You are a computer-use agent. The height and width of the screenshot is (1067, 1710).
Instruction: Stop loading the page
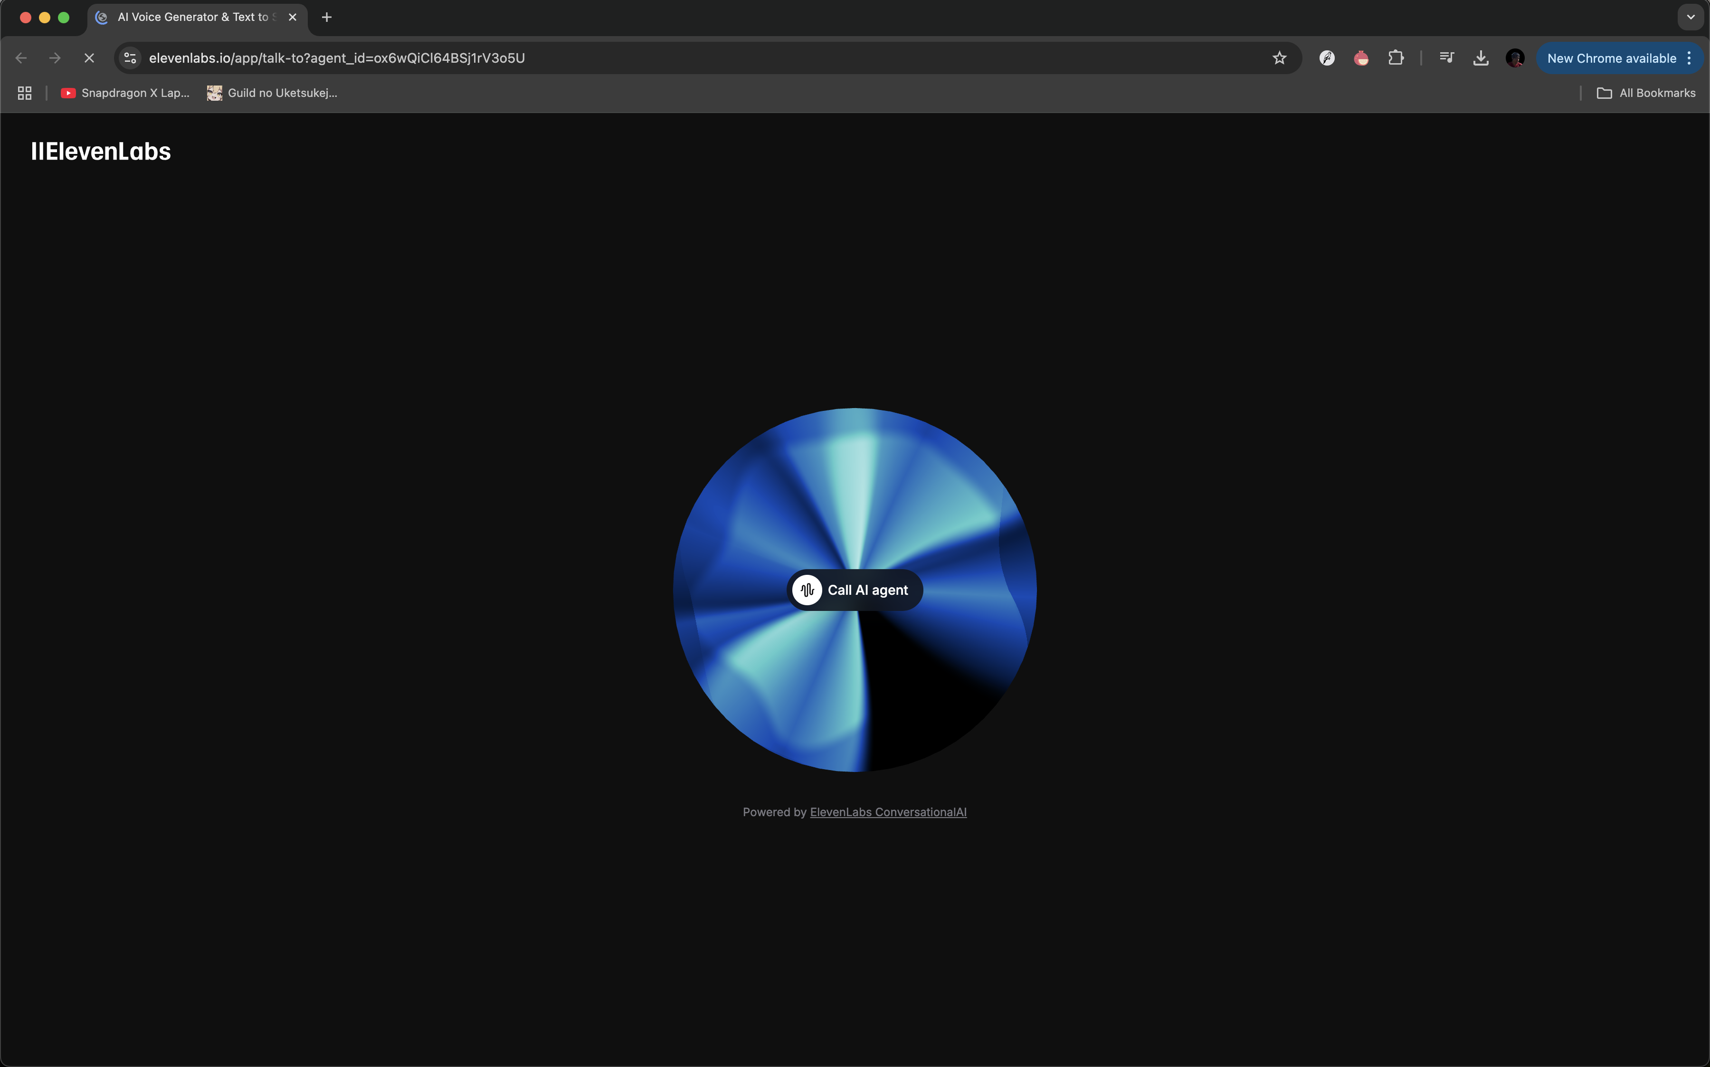click(89, 58)
